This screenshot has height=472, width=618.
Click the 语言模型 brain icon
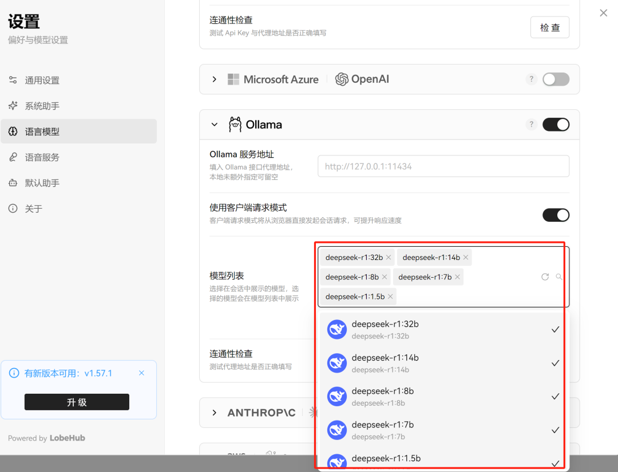(x=13, y=131)
